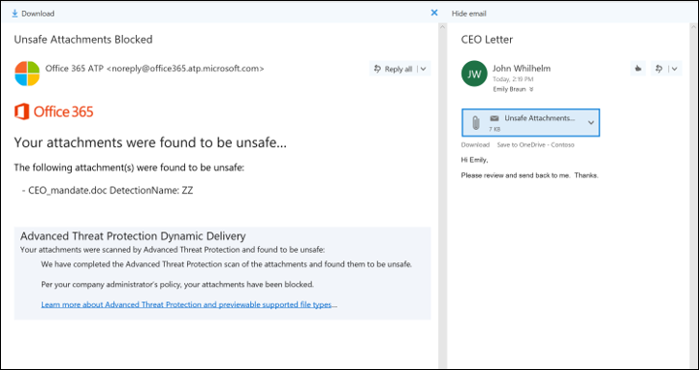
Task: Click the CEO Letter subject heading
Action: click(x=487, y=40)
